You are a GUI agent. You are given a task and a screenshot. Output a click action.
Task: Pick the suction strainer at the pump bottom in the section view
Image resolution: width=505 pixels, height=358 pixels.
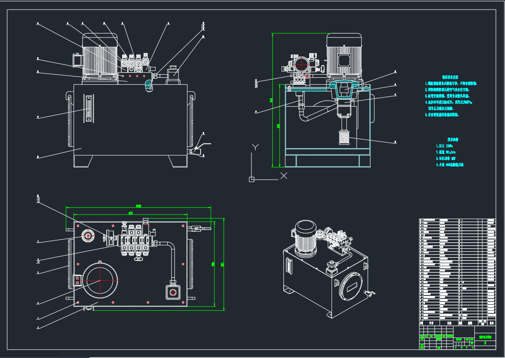point(344,138)
